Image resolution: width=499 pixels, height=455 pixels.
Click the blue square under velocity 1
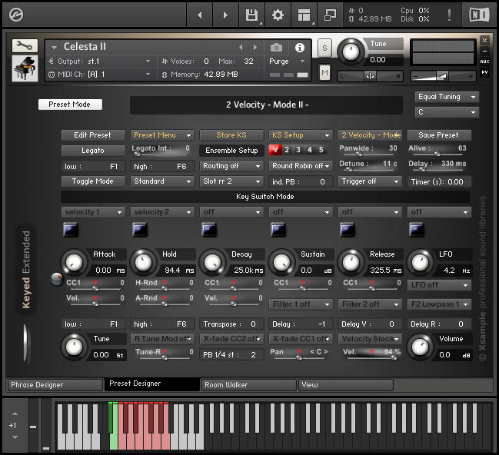[x=70, y=229]
